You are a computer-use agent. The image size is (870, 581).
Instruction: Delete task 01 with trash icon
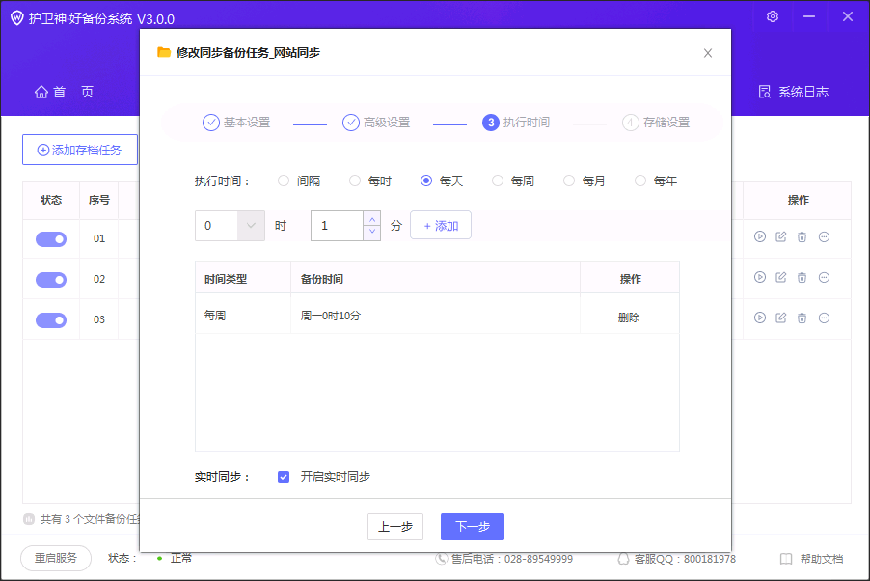[802, 236]
